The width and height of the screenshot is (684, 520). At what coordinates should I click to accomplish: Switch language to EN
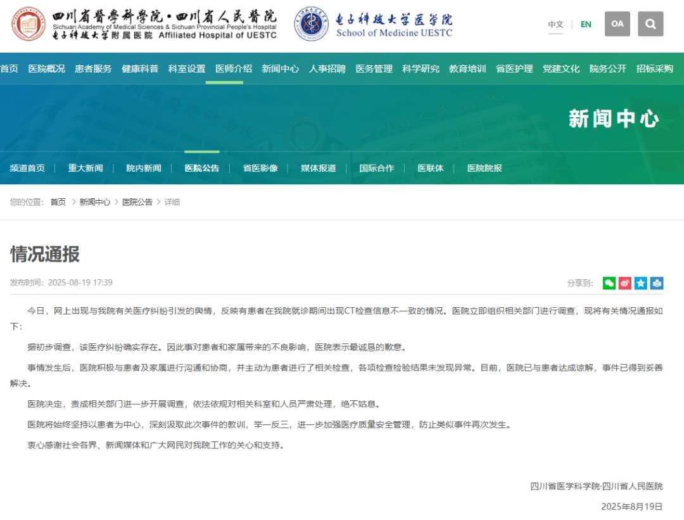click(586, 25)
